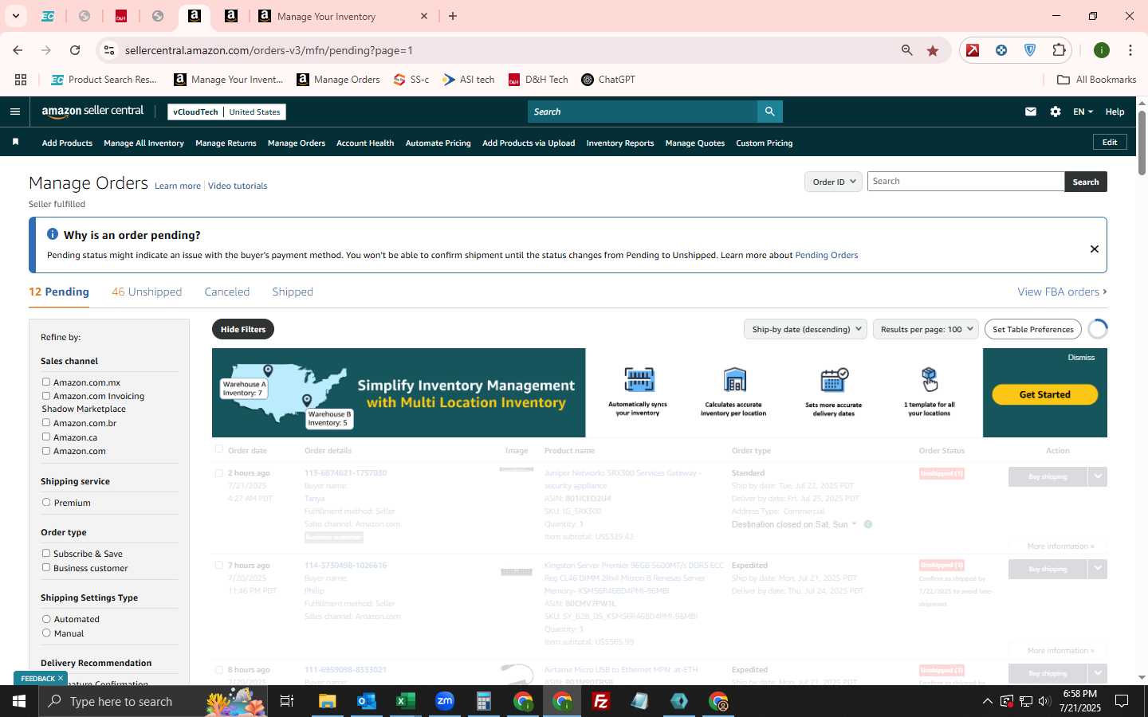Open Manage All Inventory menu item
1148x717 pixels.
tap(143, 143)
